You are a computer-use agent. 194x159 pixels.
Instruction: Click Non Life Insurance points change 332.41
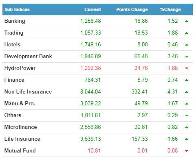pyautogui.click(x=139, y=91)
